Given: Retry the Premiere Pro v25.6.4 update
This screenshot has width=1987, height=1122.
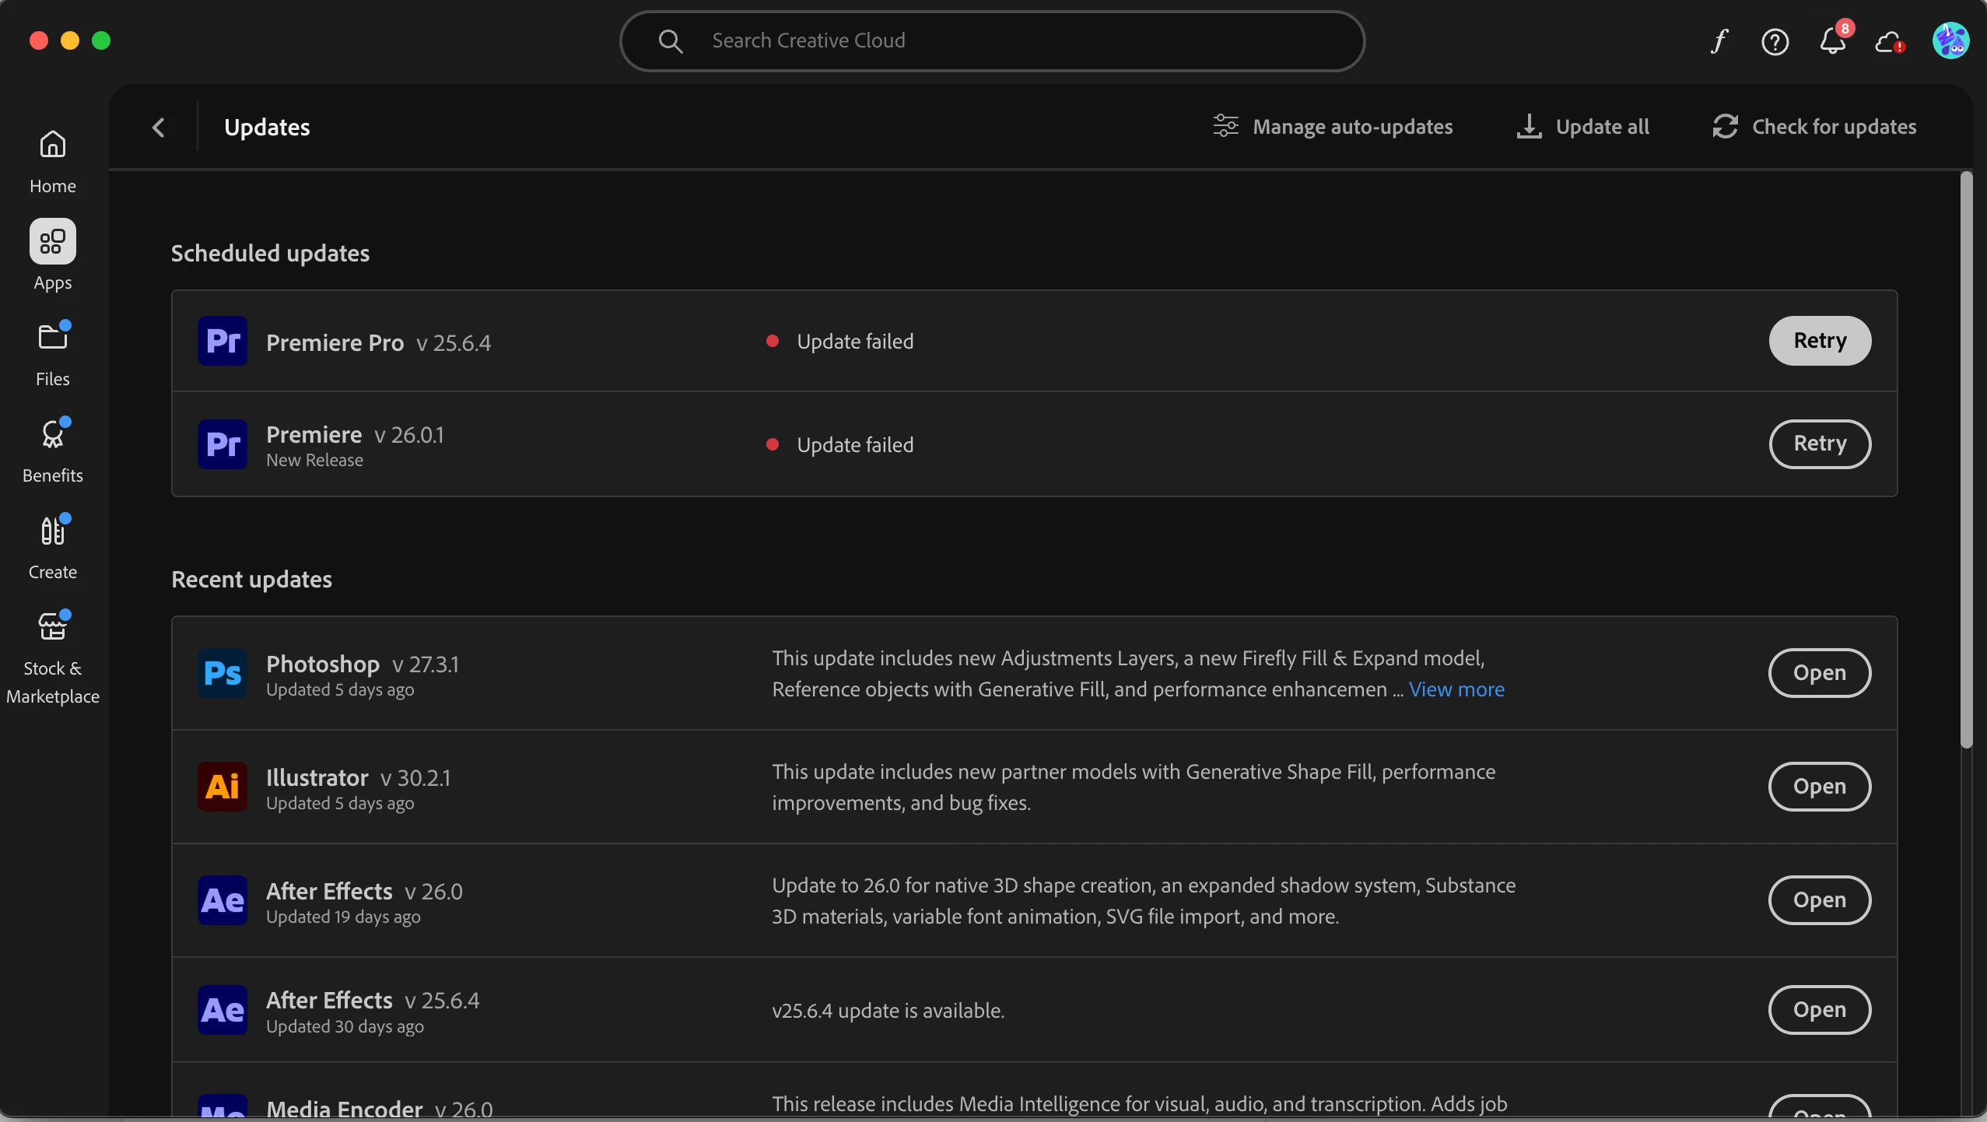Looking at the screenshot, I should [1819, 341].
